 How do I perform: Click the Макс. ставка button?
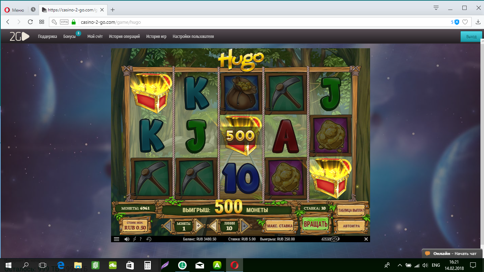click(280, 226)
